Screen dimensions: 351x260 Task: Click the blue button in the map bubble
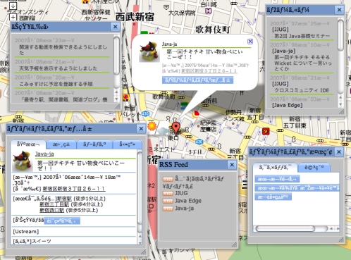(x=197, y=80)
